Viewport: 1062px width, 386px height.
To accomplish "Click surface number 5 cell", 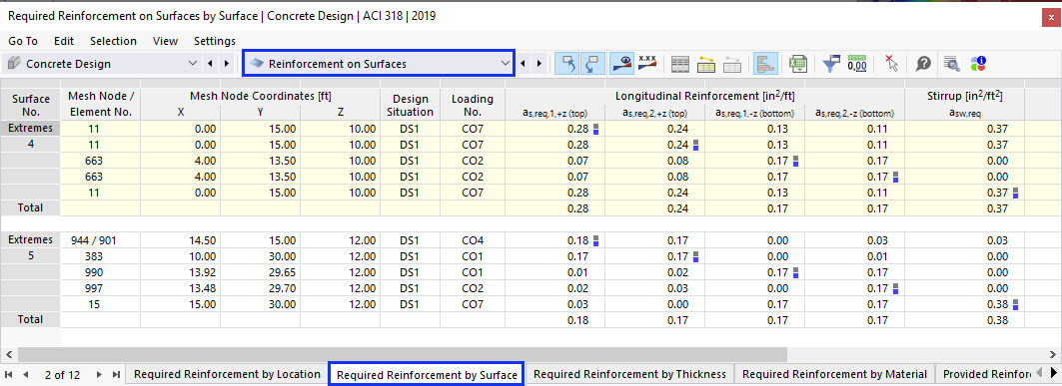I will click(x=30, y=256).
